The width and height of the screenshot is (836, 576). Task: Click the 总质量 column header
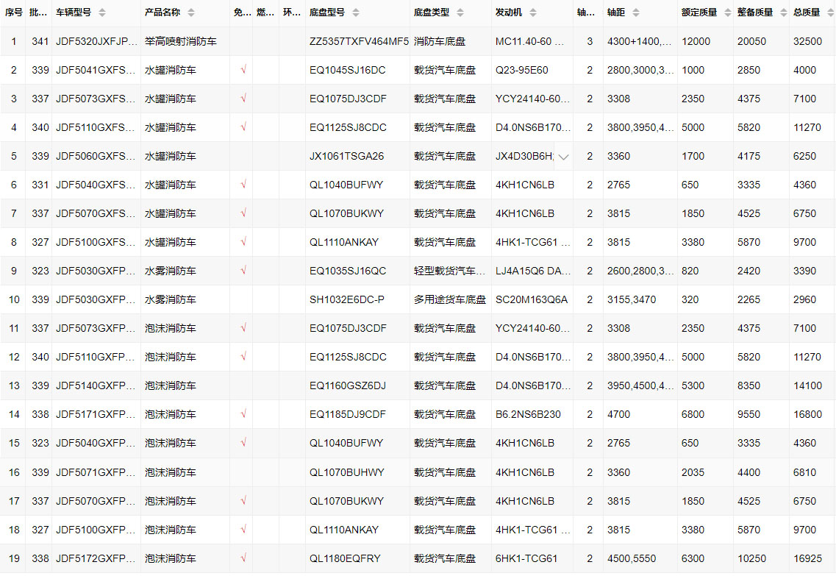click(807, 13)
